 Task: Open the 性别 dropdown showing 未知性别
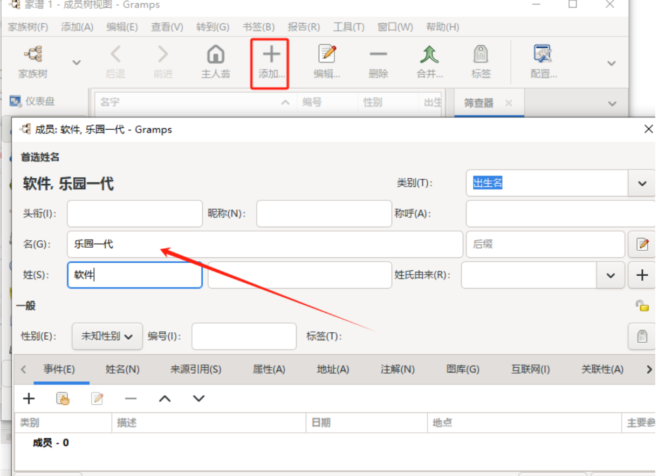[107, 337]
